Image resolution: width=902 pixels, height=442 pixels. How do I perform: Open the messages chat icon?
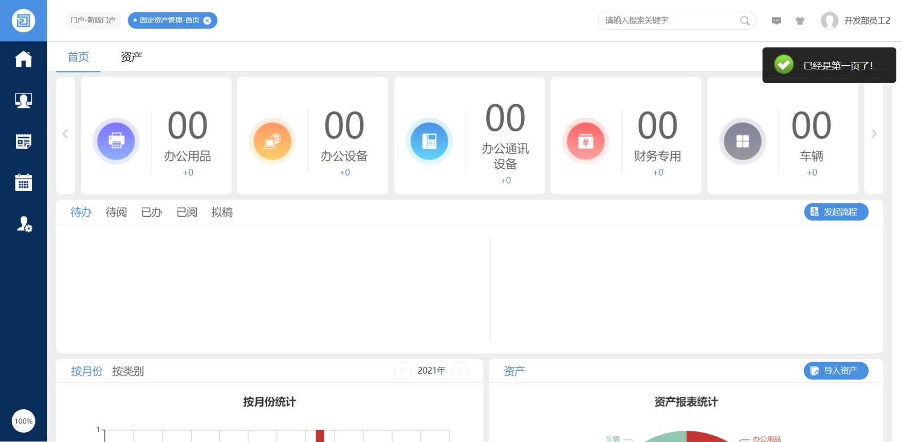(x=777, y=21)
